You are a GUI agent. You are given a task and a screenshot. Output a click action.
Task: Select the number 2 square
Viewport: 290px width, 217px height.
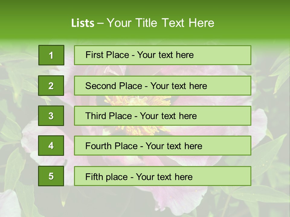click(51, 86)
